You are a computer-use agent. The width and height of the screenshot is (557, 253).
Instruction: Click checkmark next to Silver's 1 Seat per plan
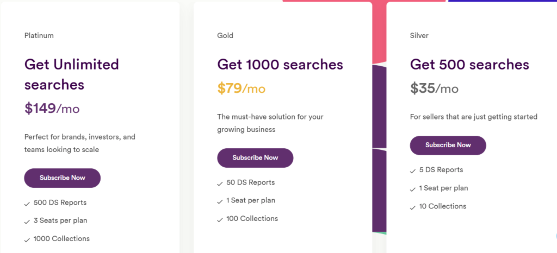pyautogui.click(x=413, y=189)
